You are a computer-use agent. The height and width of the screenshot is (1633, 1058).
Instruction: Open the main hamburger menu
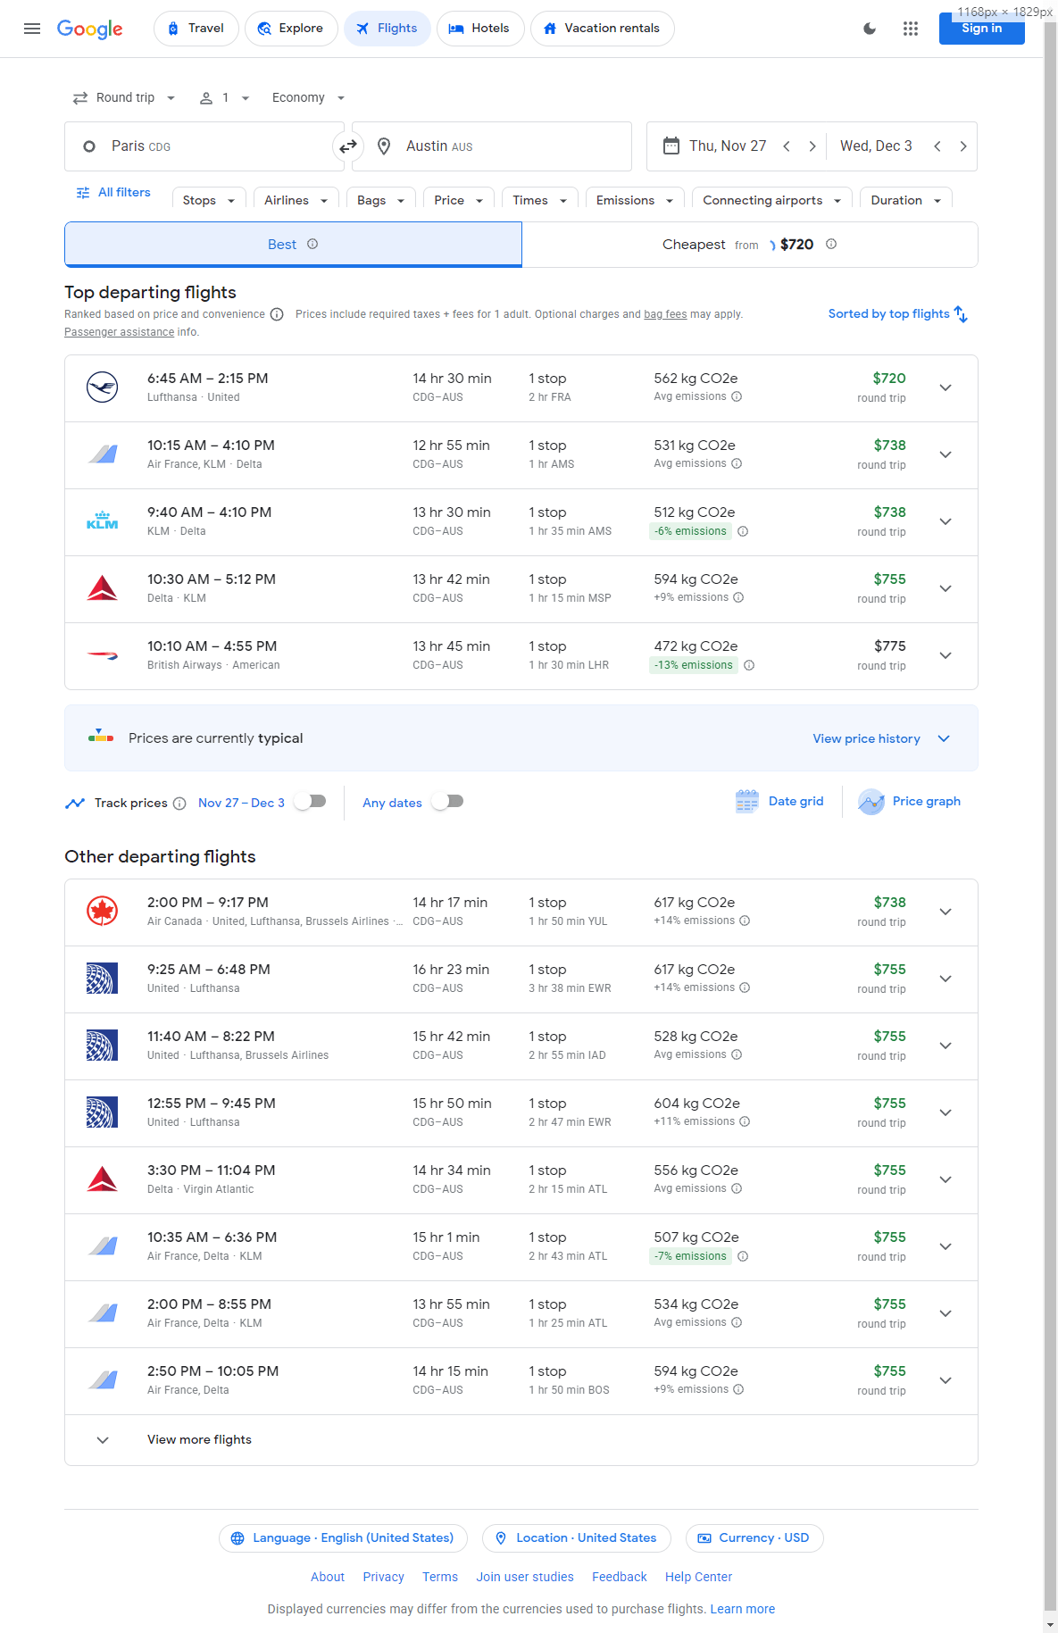tap(32, 29)
